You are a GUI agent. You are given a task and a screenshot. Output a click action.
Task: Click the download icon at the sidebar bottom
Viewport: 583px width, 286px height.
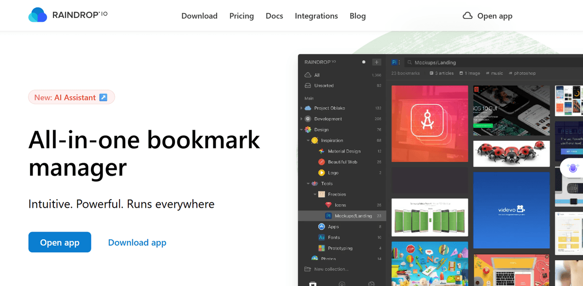click(342, 284)
